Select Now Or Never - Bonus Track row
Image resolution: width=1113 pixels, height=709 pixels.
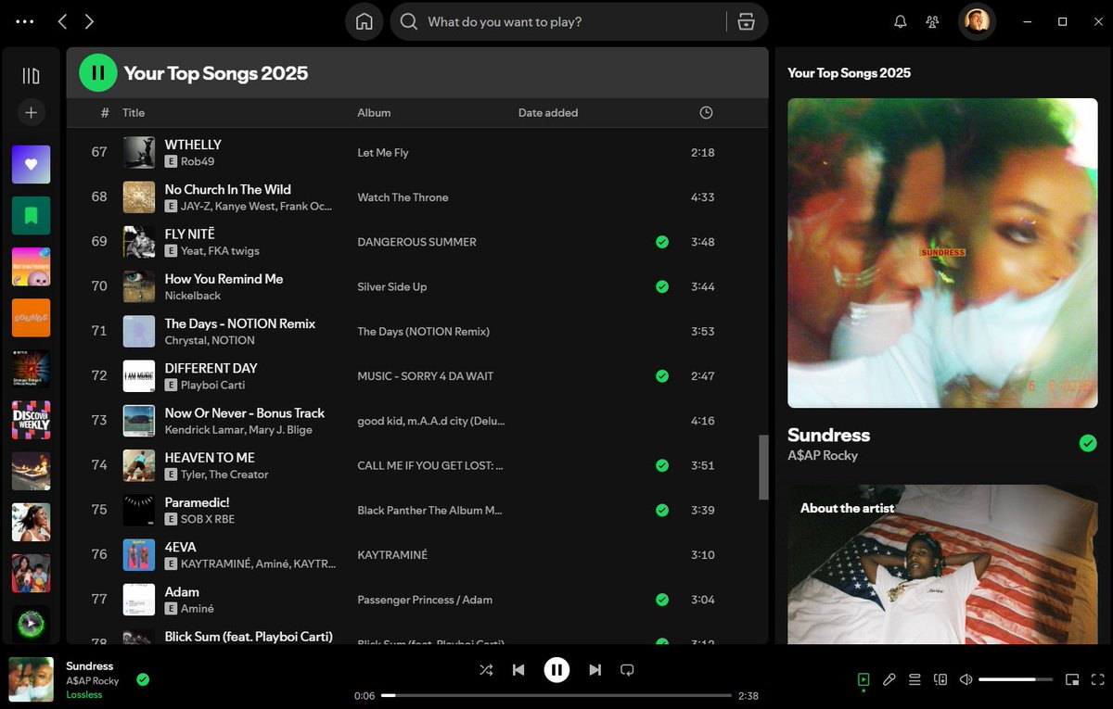coord(417,421)
